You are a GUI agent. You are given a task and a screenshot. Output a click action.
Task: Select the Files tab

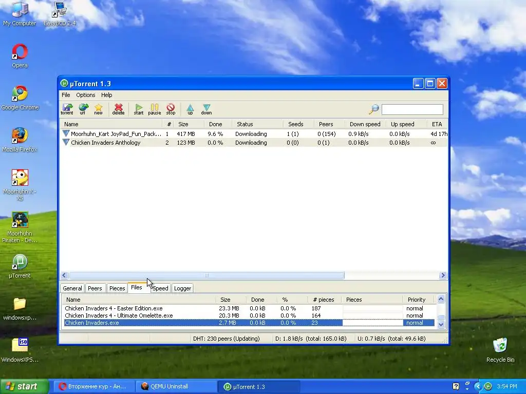click(x=137, y=287)
